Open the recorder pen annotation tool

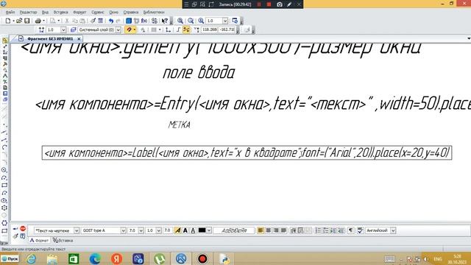pyautogui.click(x=289, y=4)
